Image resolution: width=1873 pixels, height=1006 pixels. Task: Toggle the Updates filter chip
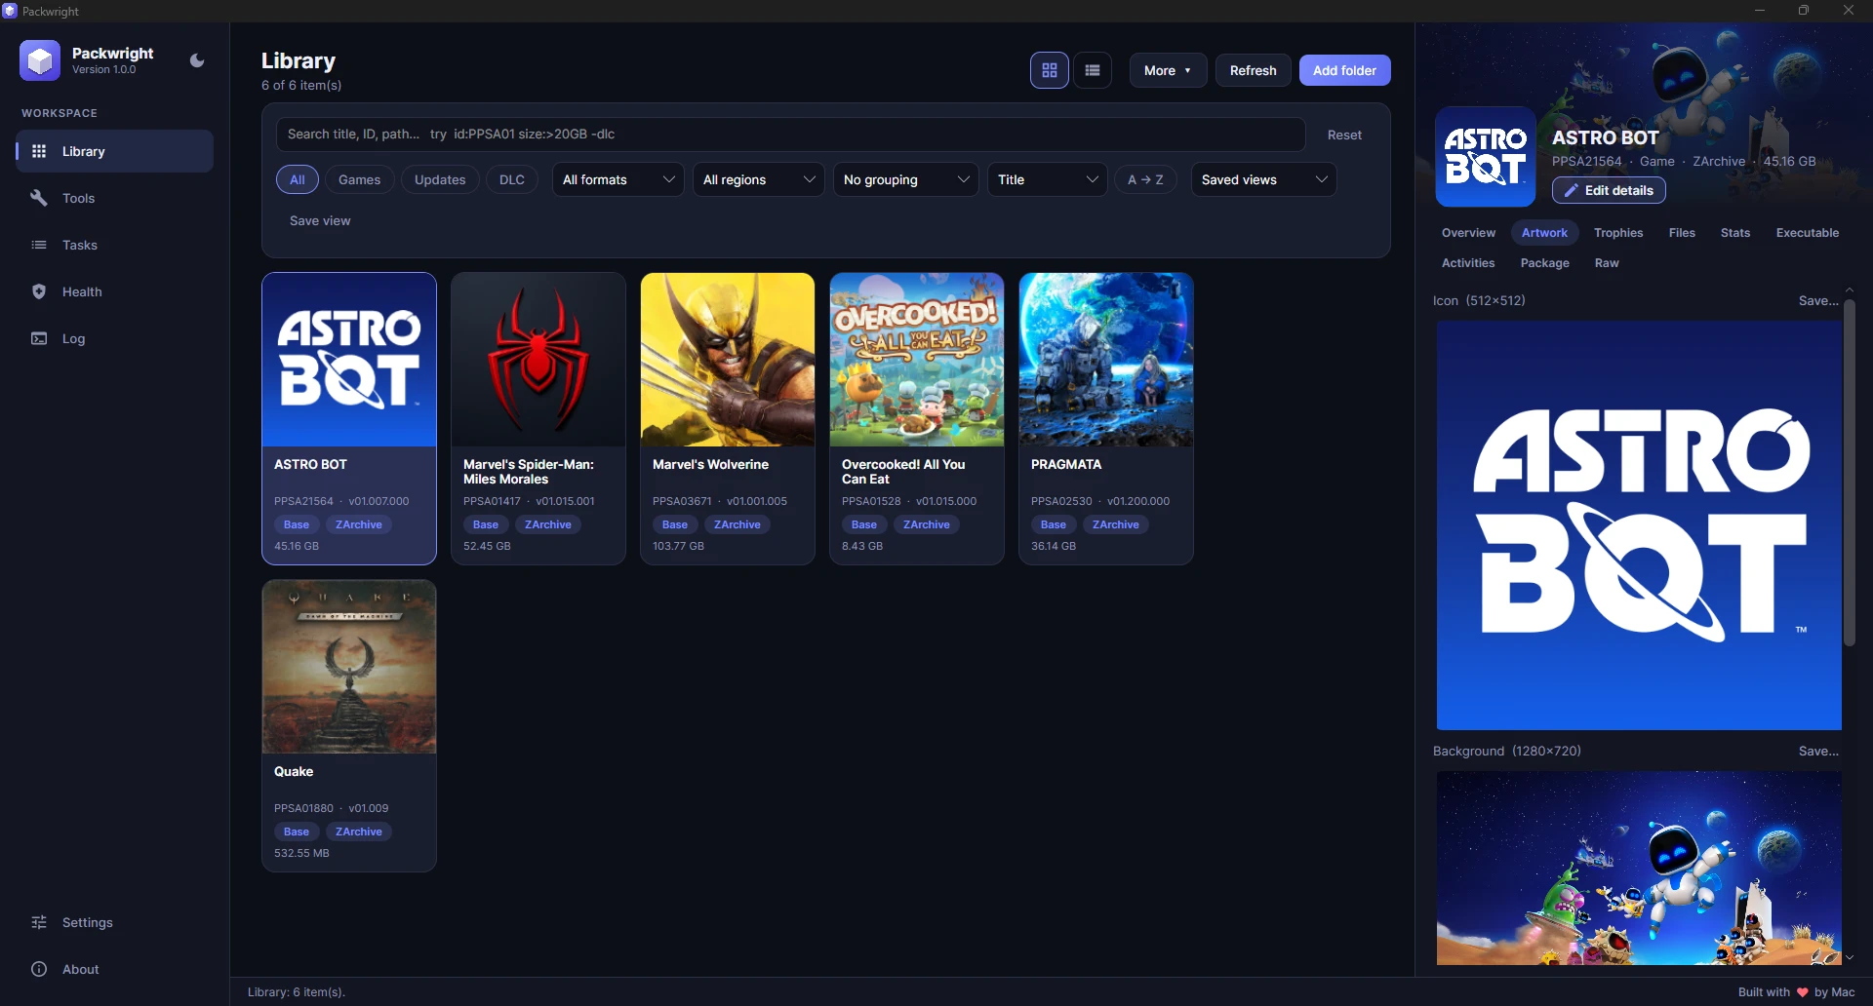point(440,179)
